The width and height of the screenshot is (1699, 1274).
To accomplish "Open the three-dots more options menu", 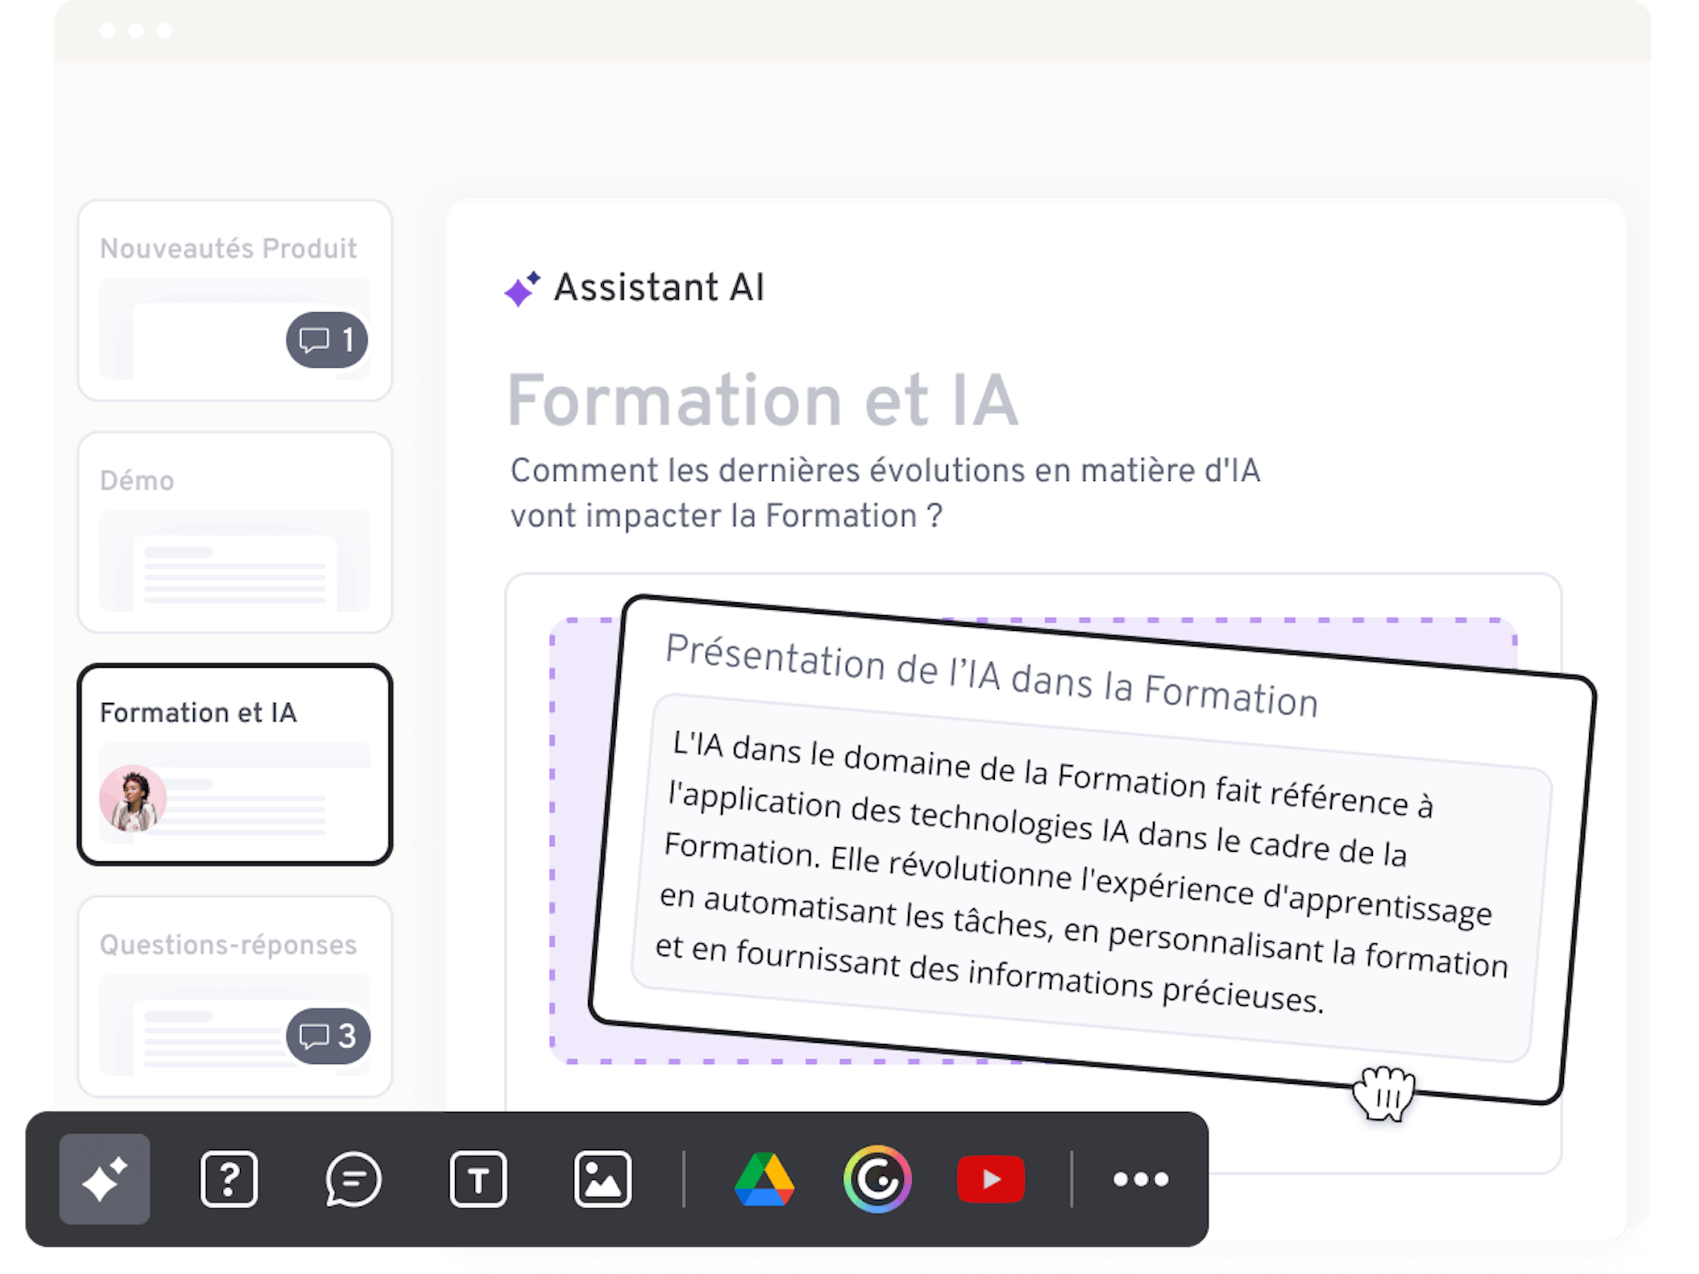I will tap(1141, 1179).
